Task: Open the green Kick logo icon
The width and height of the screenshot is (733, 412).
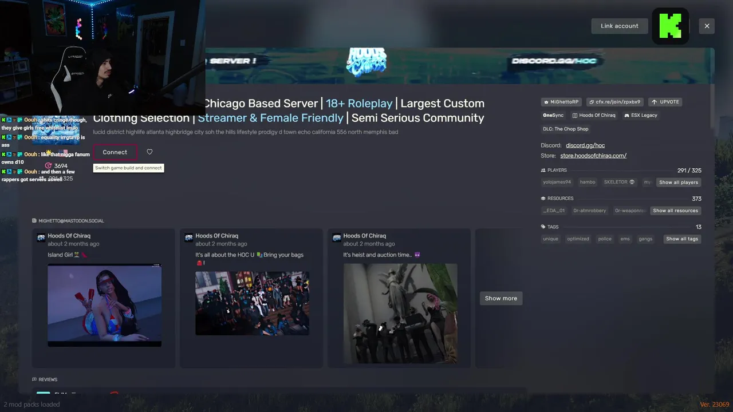Action: click(x=671, y=26)
